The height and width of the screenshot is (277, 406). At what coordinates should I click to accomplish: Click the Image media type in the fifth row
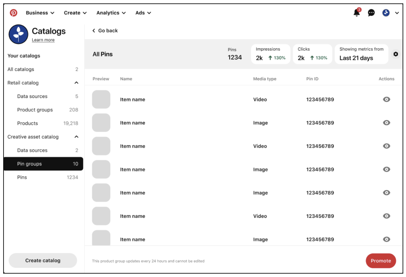pos(260,193)
